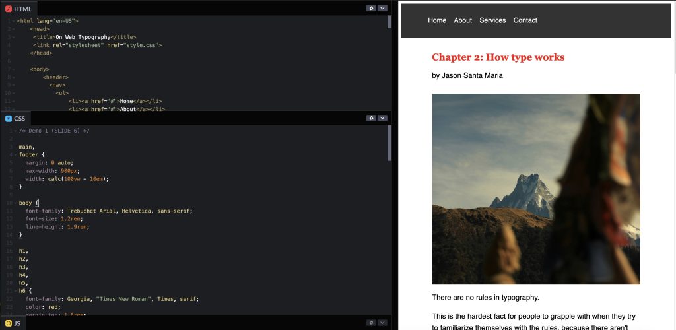Screen dimensions: 676x330
Task: Click the 'font-size: 1.2rem;' line
Action: (54, 219)
